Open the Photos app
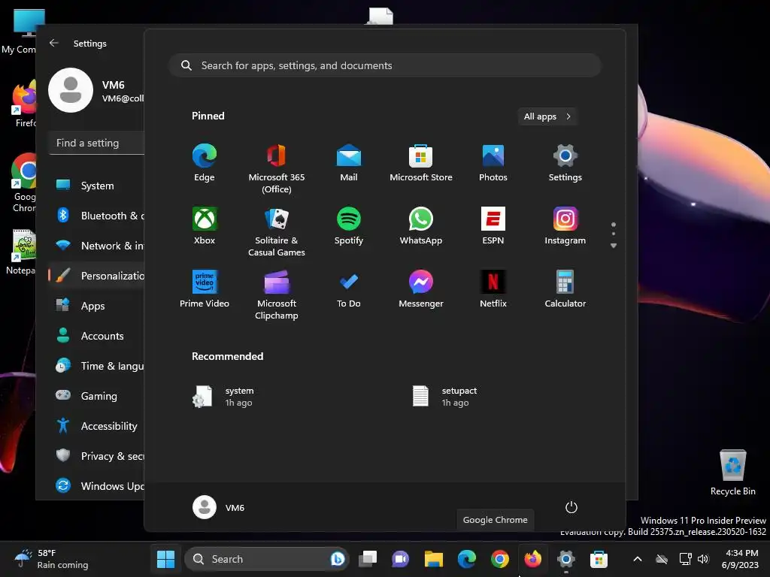770x577 pixels. pyautogui.click(x=493, y=162)
